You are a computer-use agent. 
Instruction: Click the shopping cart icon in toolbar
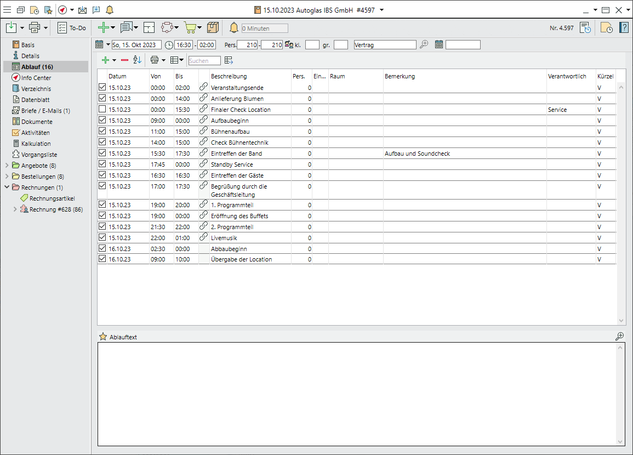tap(190, 27)
